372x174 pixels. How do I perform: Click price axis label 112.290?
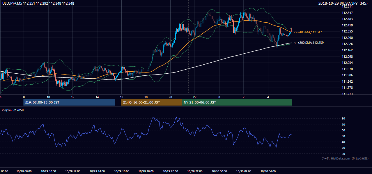point(347,38)
